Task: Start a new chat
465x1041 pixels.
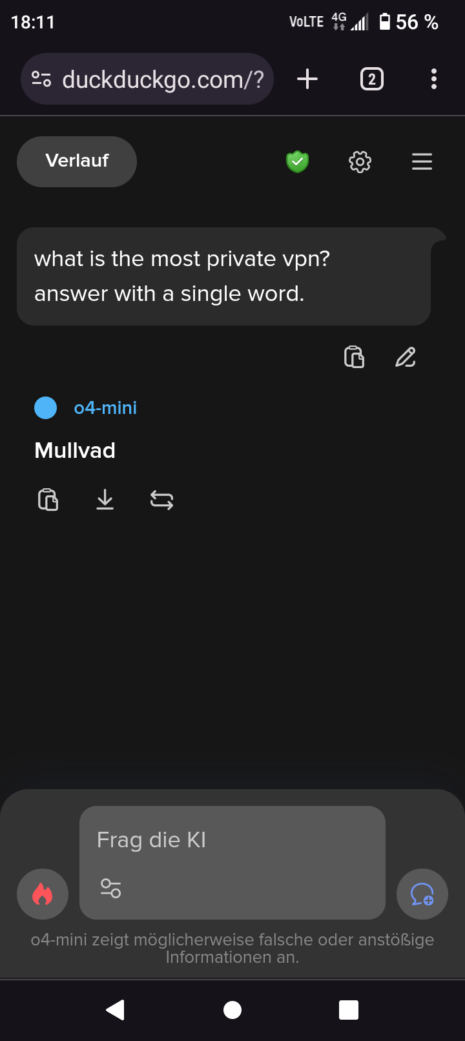Action: click(x=422, y=894)
